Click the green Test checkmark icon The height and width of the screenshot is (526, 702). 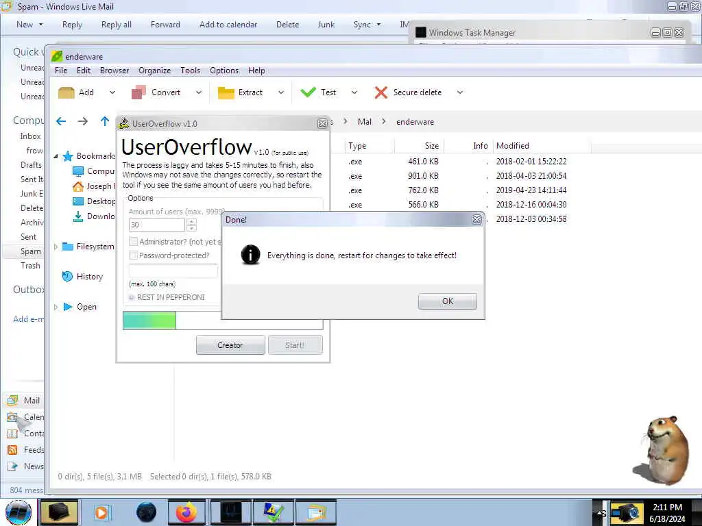point(308,92)
